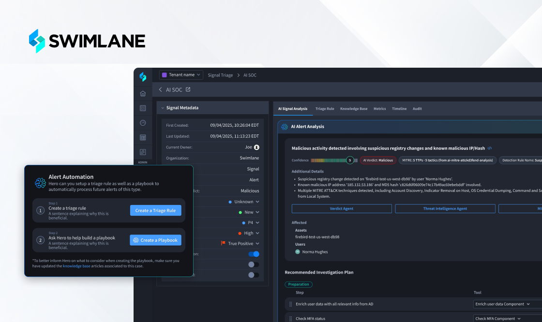Enable the bottom gray toggle switch
This screenshot has width=542, height=322.
coord(254,275)
